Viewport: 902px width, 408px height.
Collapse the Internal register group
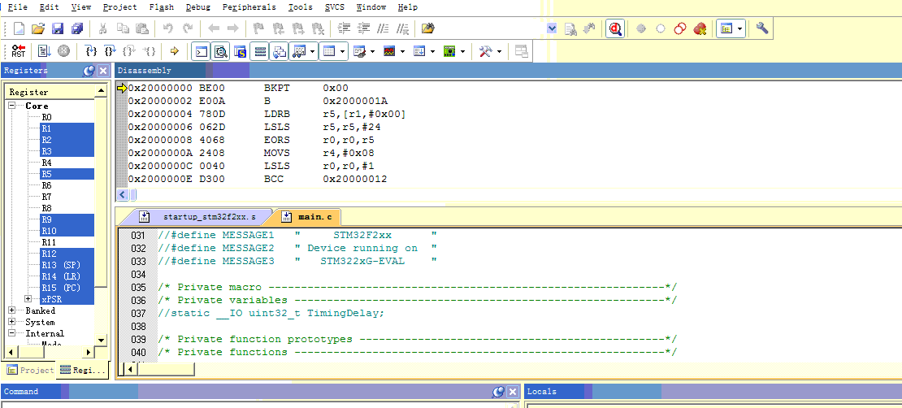(x=12, y=333)
